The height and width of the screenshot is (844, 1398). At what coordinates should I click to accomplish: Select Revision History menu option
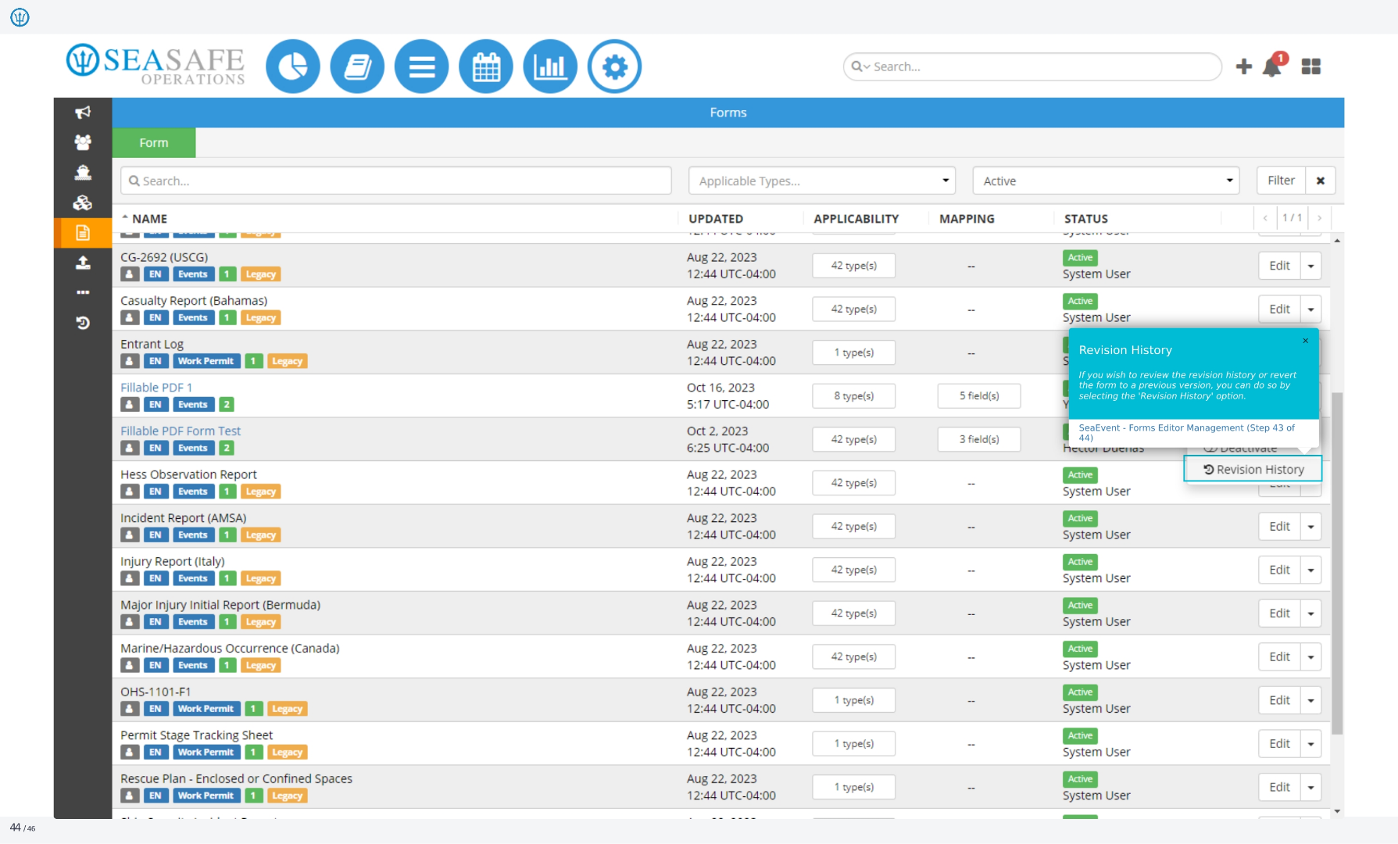click(x=1253, y=469)
